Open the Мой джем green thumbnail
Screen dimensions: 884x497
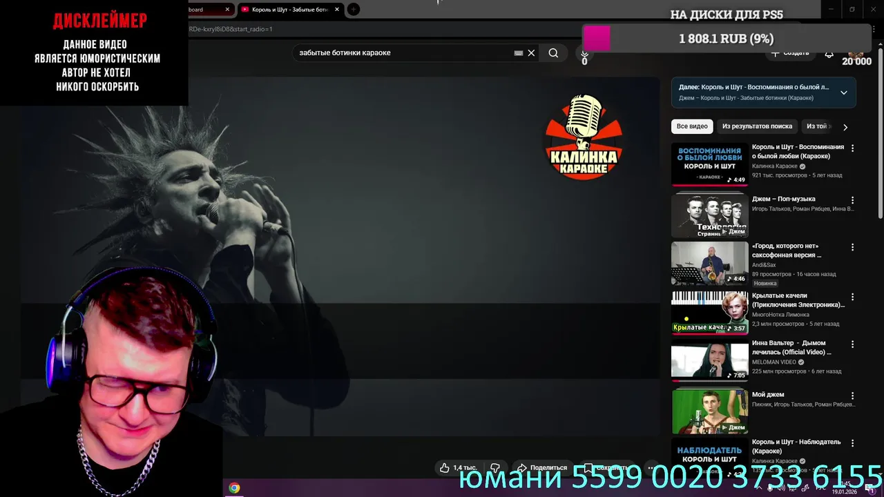pyautogui.click(x=709, y=411)
